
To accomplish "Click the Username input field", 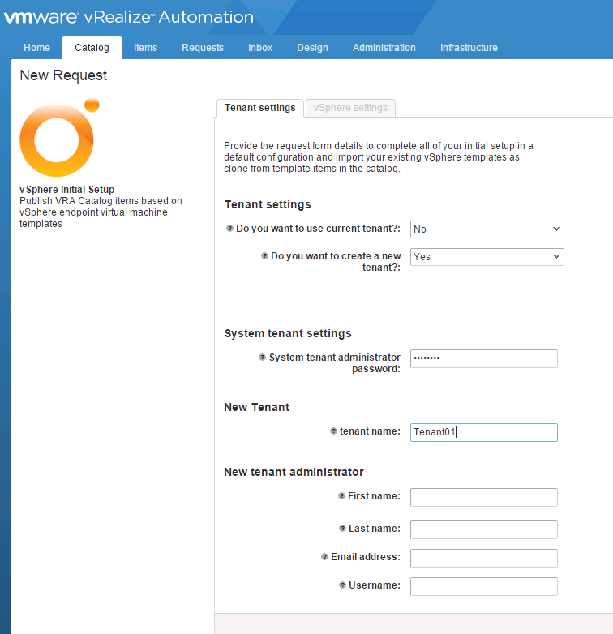I will [x=484, y=586].
